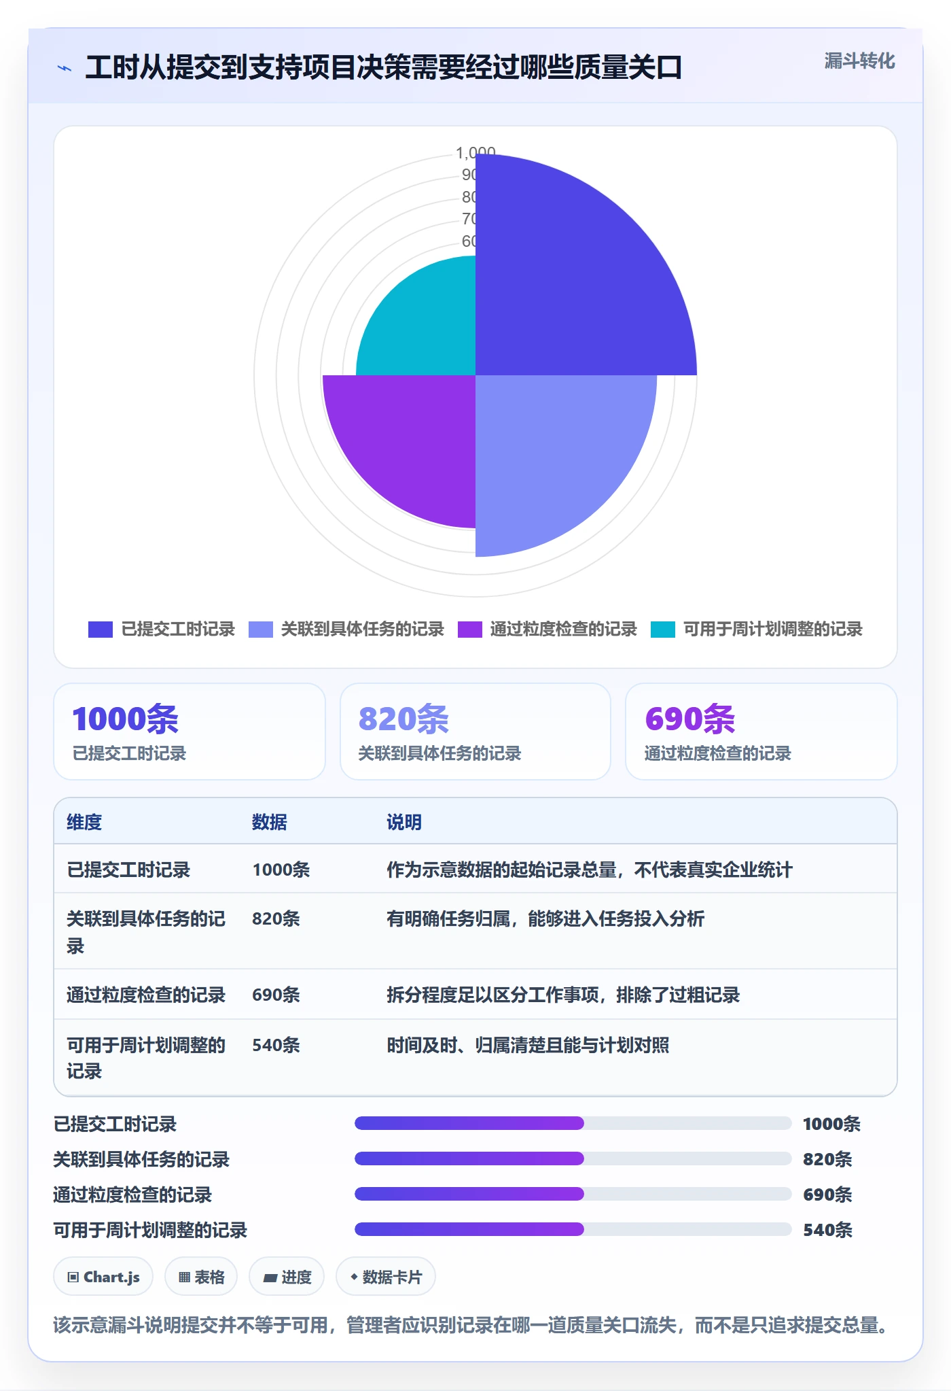
Task: Click the 通过粒度检查的记录 progress bar
Action: click(x=573, y=1194)
